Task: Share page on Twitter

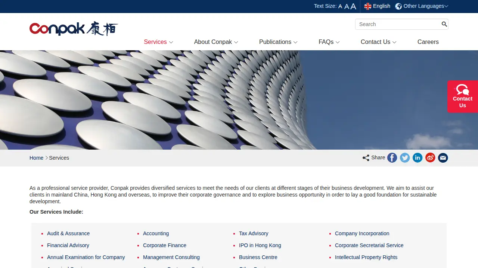Action: pos(405,158)
